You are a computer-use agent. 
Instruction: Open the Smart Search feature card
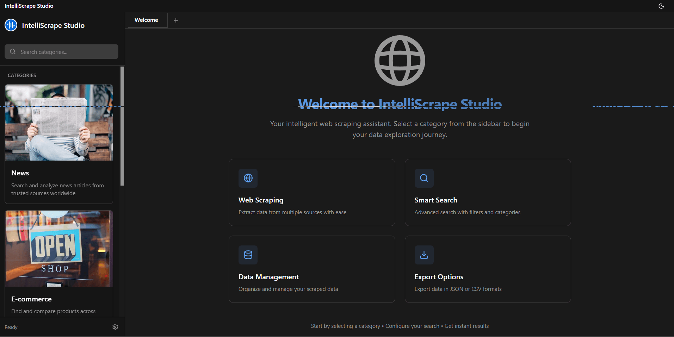point(488,193)
